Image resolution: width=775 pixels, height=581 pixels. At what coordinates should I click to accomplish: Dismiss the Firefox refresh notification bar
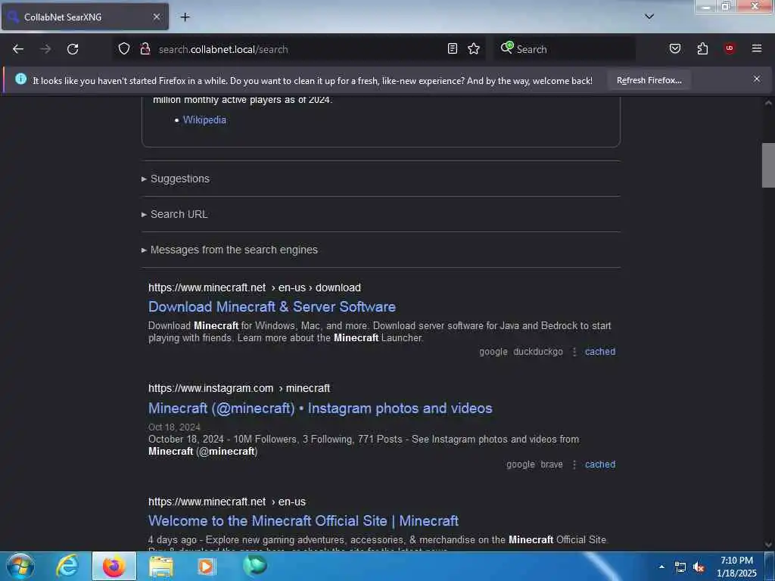point(757,79)
